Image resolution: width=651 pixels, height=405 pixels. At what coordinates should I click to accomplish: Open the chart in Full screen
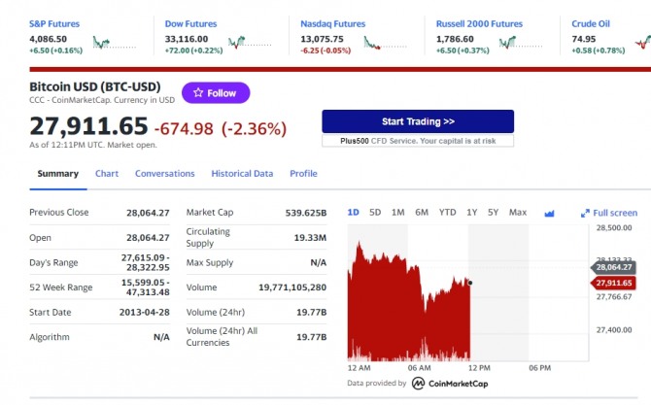click(x=609, y=213)
